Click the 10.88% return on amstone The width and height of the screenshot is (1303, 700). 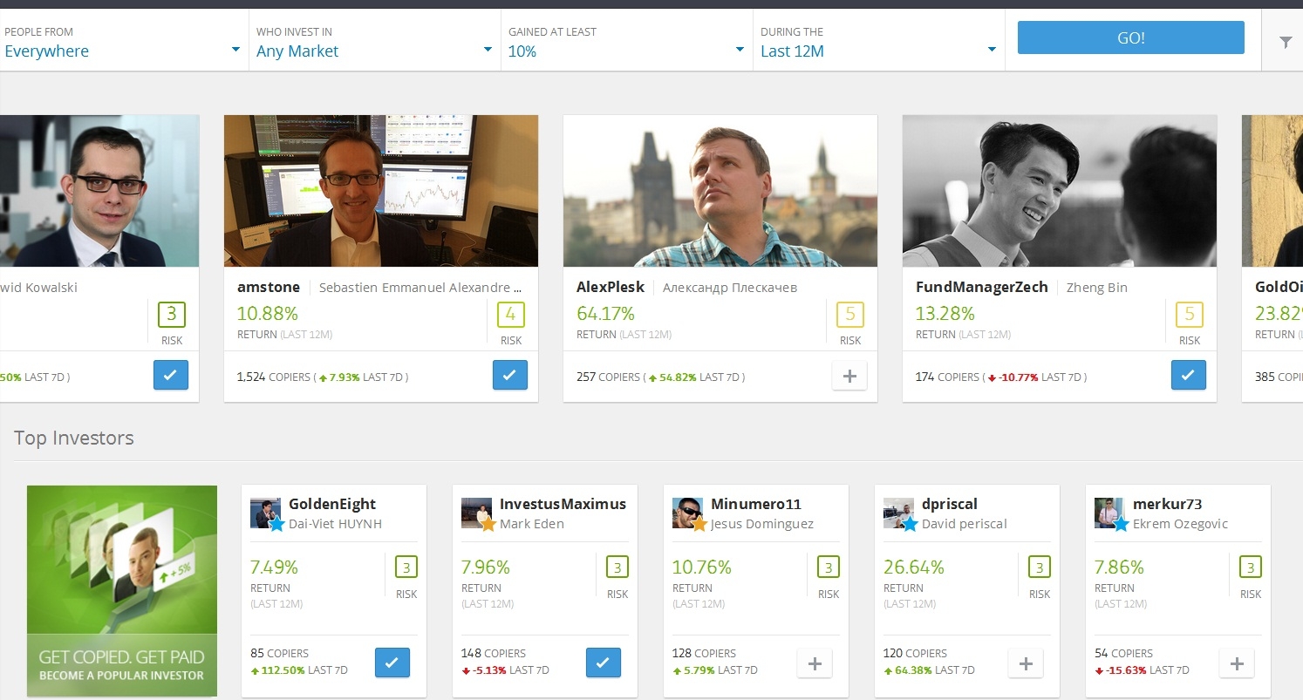[267, 314]
